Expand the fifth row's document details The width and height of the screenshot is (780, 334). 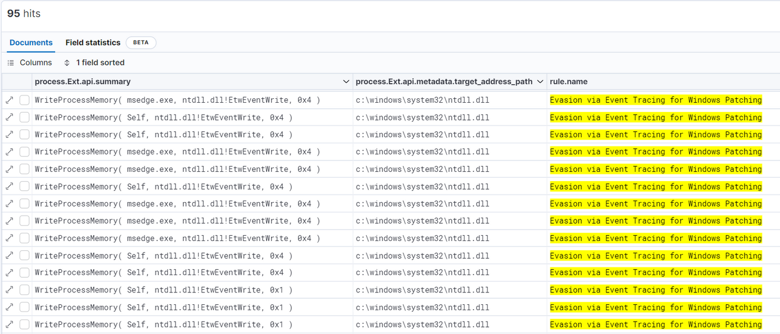11,169
